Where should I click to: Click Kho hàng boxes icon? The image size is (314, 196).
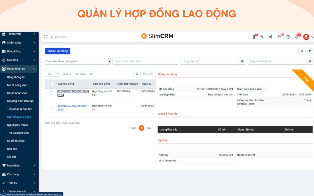pos(4,174)
